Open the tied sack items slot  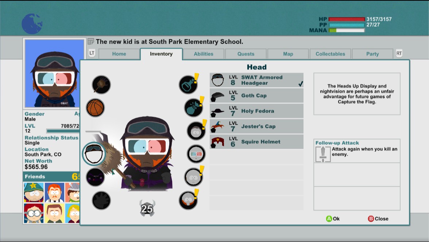pyautogui.click(x=193, y=108)
